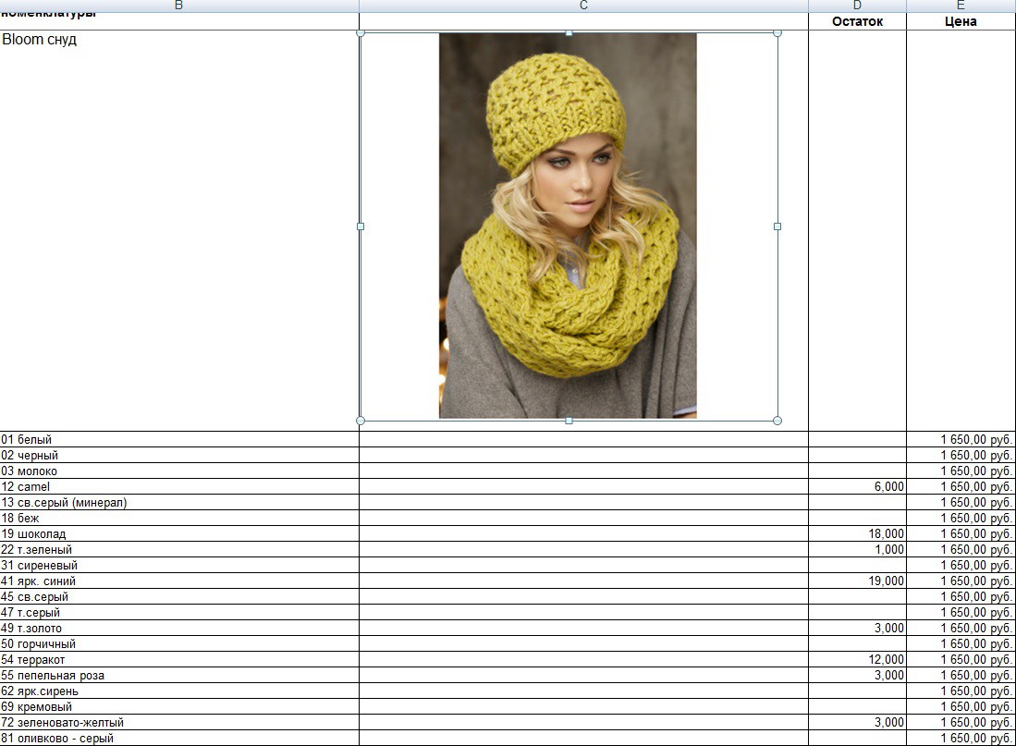
Task: Click the "62 ярк.сирень" cell
Action: point(178,691)
